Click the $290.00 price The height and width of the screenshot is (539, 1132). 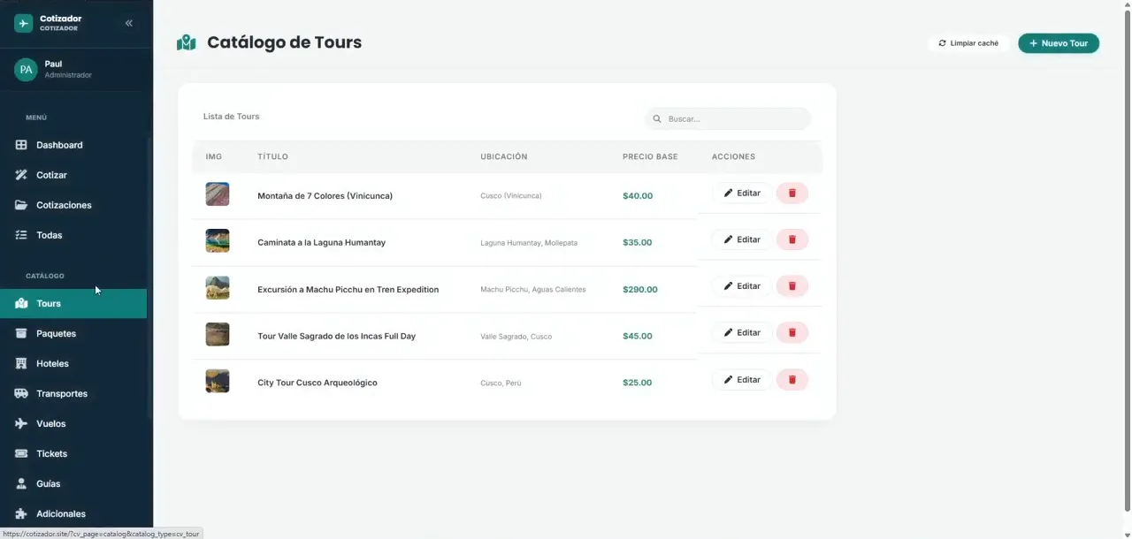(640, 290)
